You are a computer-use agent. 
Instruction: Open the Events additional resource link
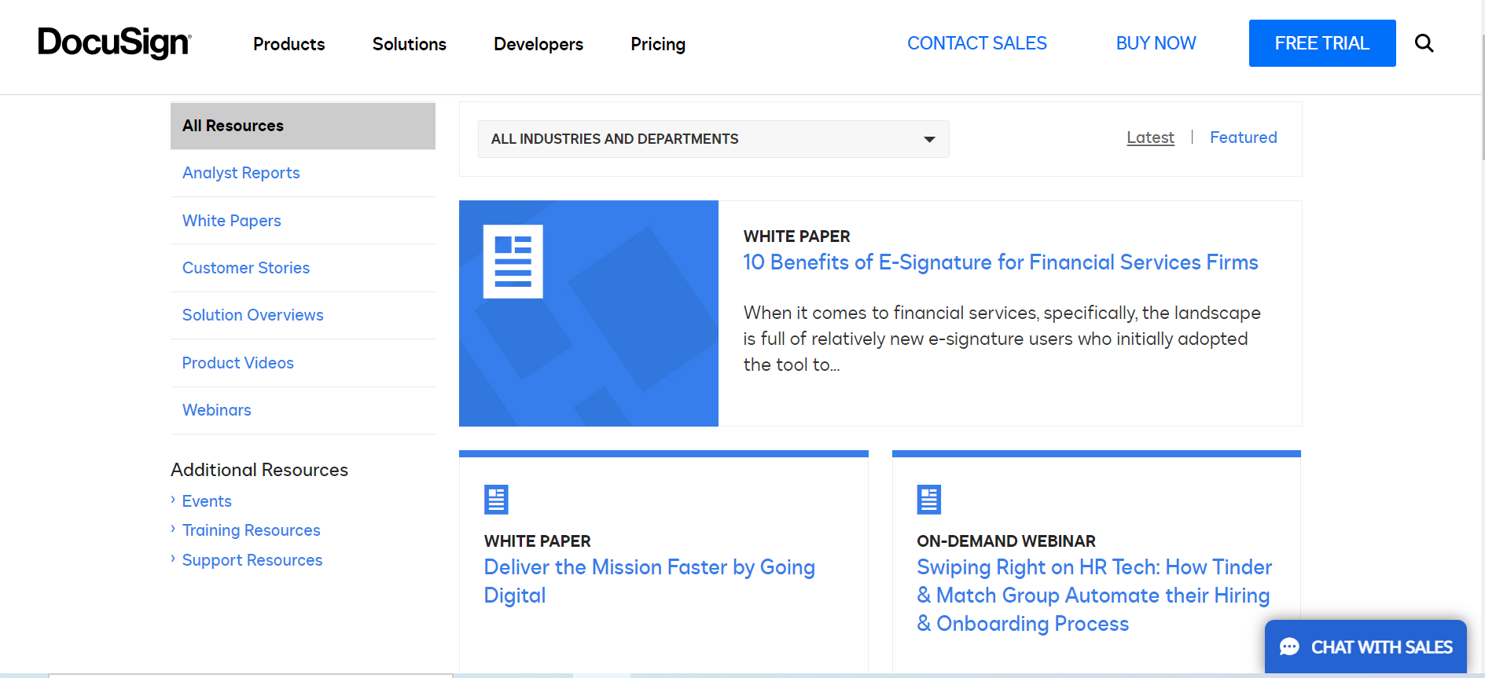point(207,501)
